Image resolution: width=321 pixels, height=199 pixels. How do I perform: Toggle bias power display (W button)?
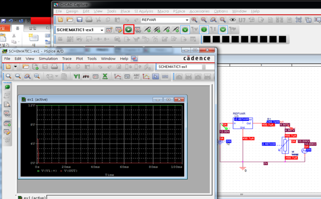click(x=223, y=30)
